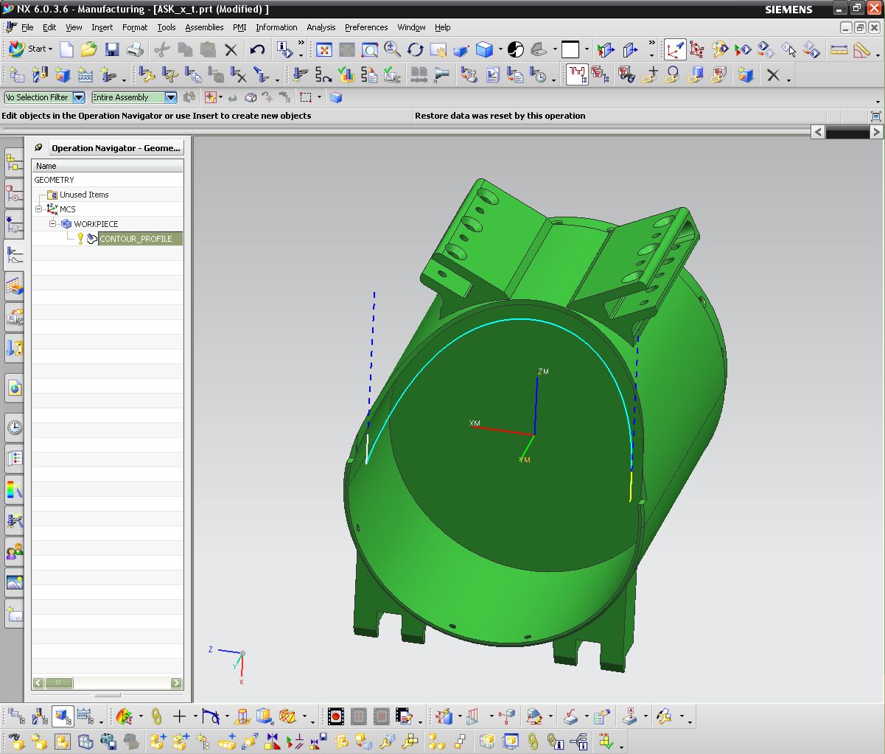Click the Fit view icon
The width and height of the screenshot is (885, 754).
tap(323, 49)
